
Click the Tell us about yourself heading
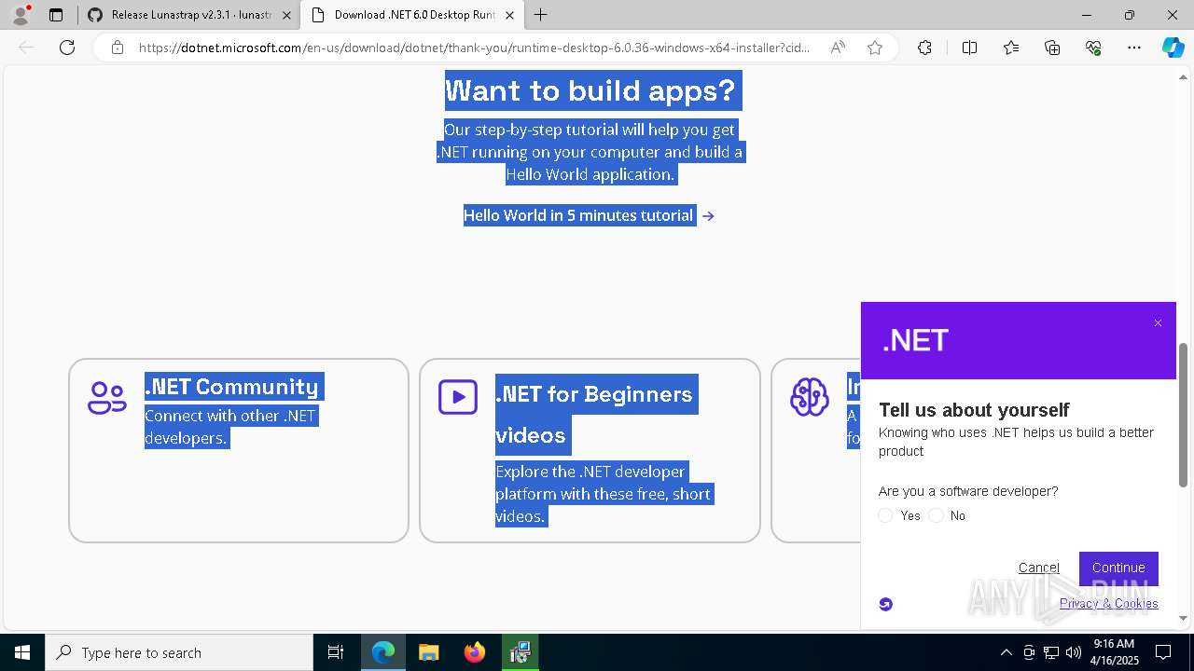click(x=974, y=410)
